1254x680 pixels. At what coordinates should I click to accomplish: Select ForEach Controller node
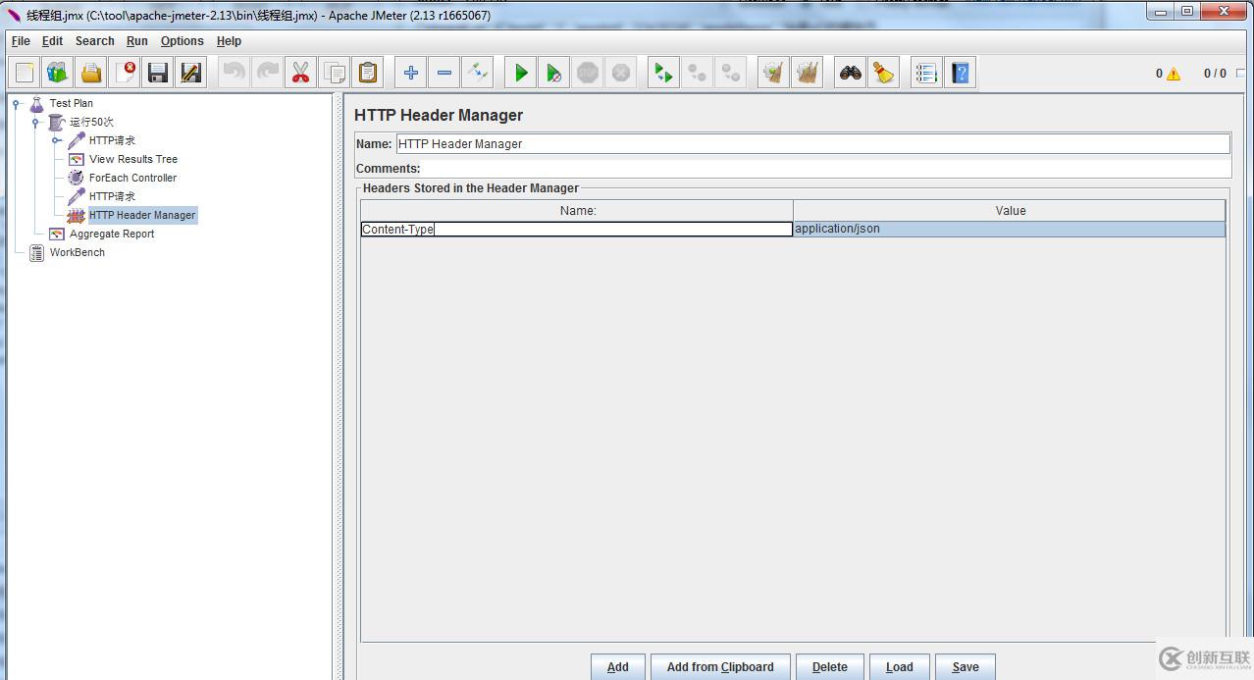132,178
